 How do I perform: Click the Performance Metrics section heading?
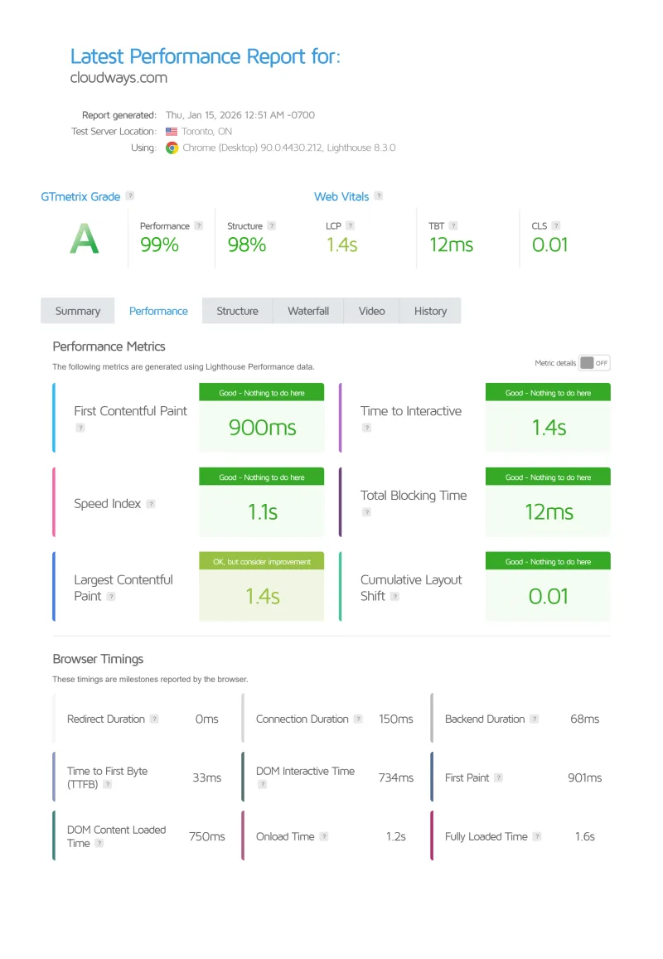tap(109, 346)
